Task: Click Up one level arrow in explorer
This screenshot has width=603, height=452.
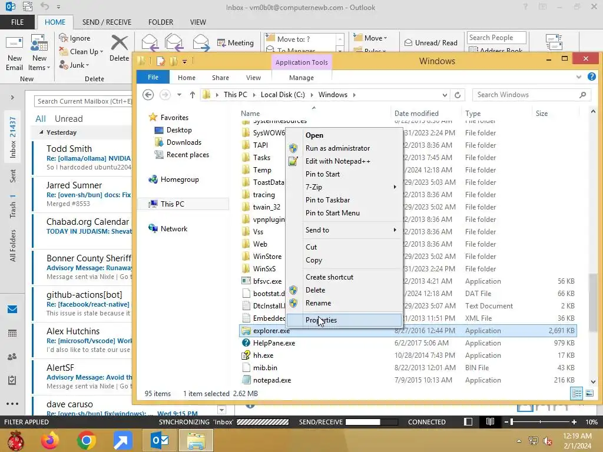Action: 193,95
